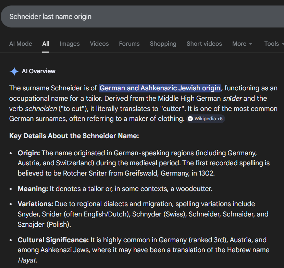Screen dimensions: 284x268
Task: Click the AI Overview heading
Action: (x=39, y=71)
